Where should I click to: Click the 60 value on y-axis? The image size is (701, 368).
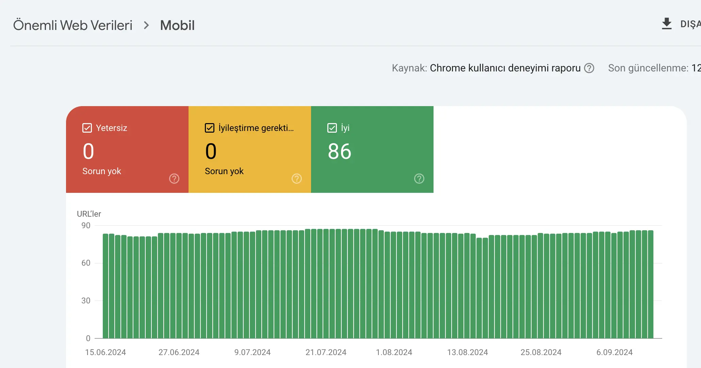86,263
